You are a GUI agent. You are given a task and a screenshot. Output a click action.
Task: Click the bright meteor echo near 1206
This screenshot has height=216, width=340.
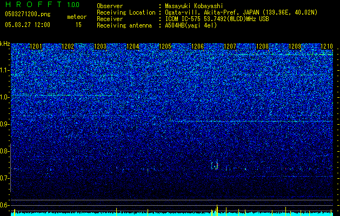215,165
